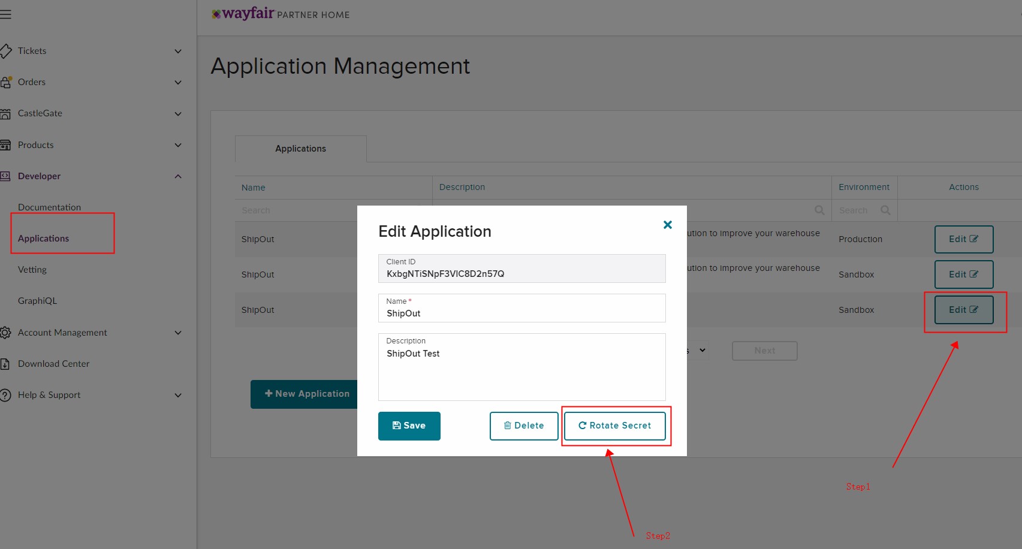Click the Next pagination button
Screen dimensions: 1022x549
[765, 351]
